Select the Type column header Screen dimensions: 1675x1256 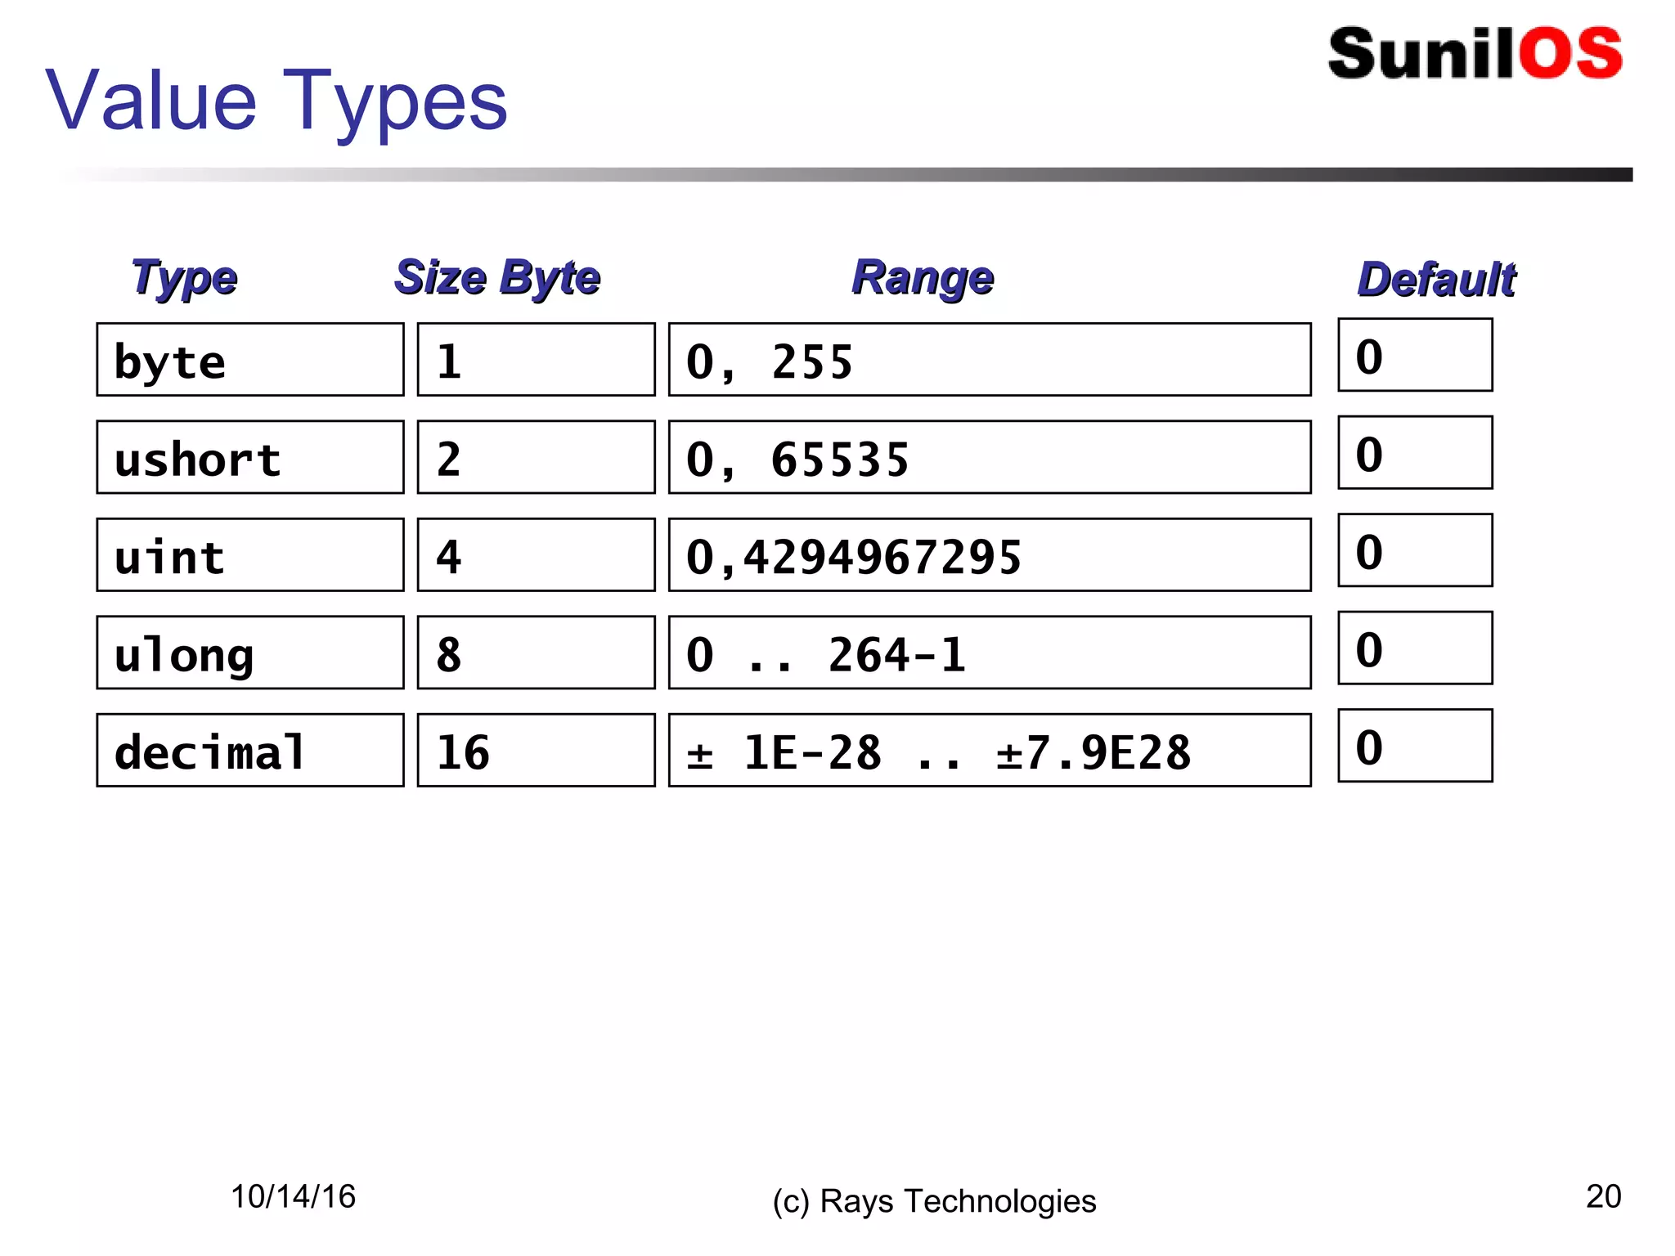click(x=184, y=277)
